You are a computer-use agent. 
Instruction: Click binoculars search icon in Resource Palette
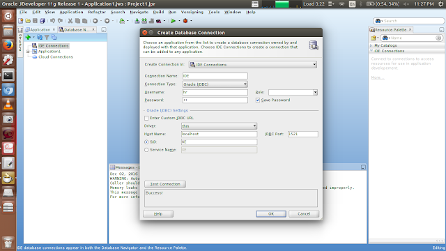[x=385, y=38]
